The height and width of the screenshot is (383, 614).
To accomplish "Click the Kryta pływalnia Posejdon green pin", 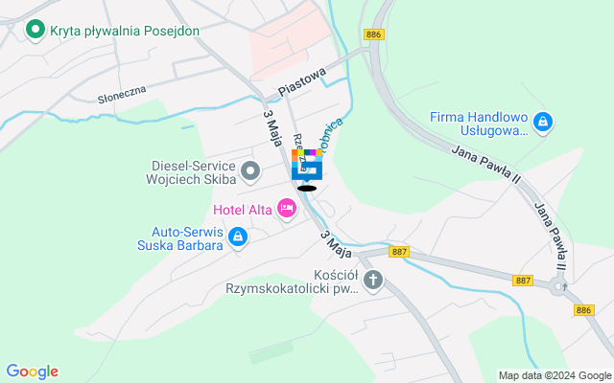I will tap(35, 30).
